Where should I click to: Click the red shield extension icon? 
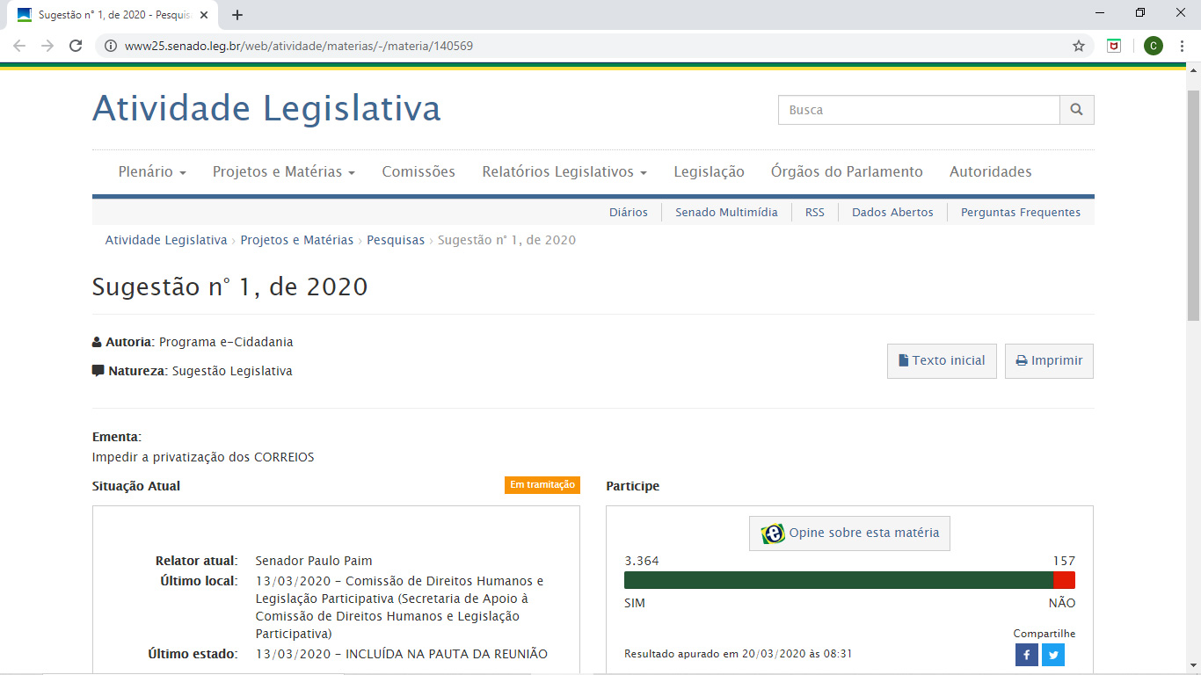point(1114,46)
